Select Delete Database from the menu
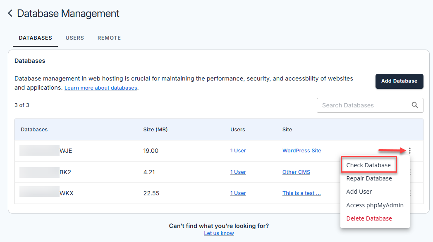Screen dimensions: 433x242 [368, 218]
